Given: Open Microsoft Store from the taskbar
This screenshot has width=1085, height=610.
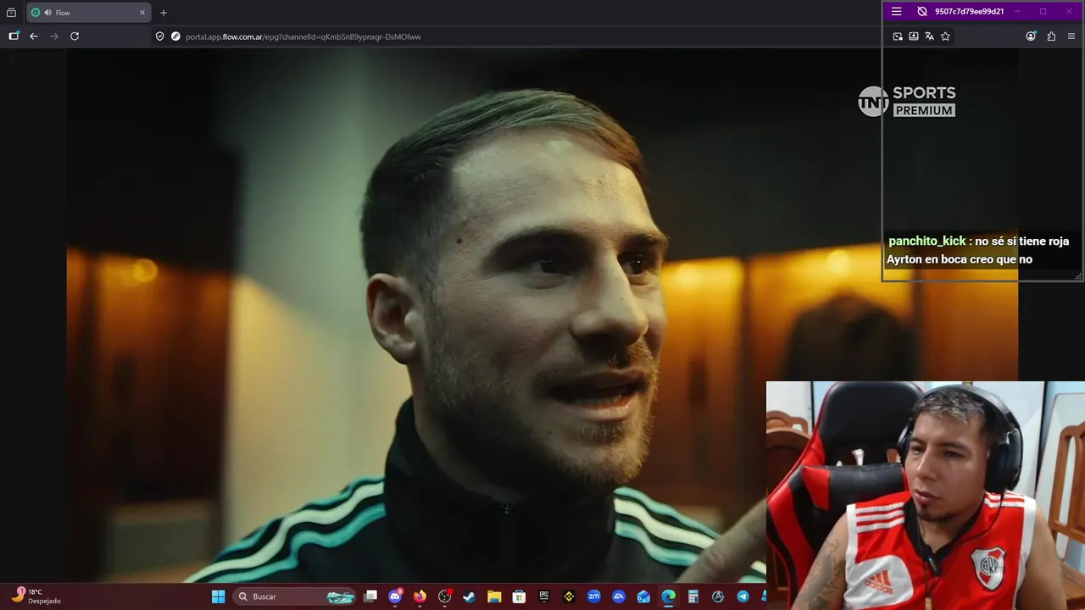Looking at the screenshot, I should pos(519,596).
